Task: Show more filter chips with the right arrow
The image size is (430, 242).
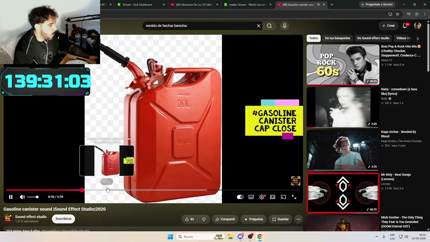Action: pyautogui.click(x=418, y=39)
